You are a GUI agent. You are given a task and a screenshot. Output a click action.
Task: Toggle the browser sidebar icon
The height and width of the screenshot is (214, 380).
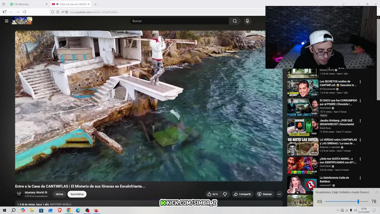click(x=4, y=12)
